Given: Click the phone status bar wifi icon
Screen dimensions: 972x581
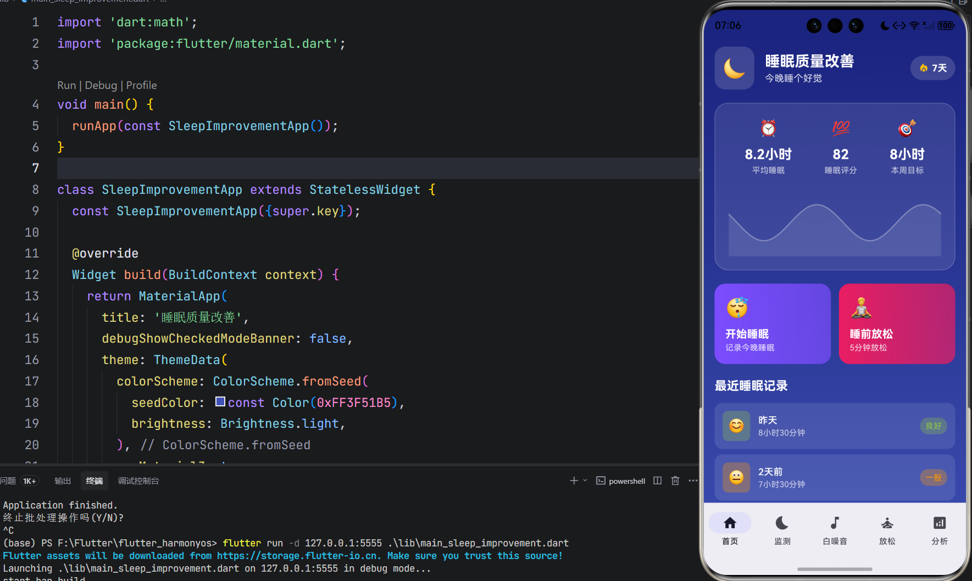Looking at the screenshot, I should pyautogui.click(x=914, y=25).
